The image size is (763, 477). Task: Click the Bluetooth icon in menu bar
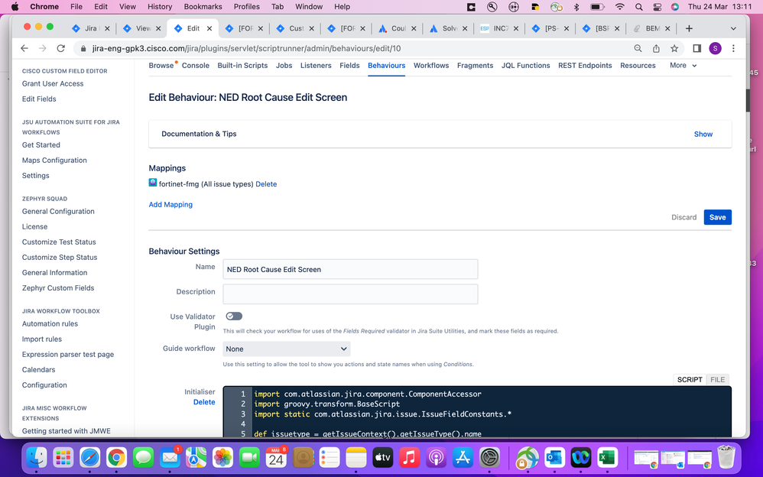point(576,7)
